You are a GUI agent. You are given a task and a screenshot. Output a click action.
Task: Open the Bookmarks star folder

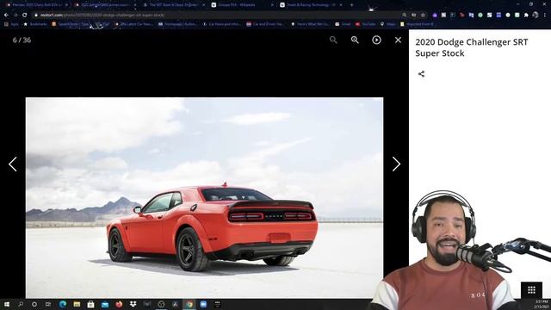click(x=35, y=24)
